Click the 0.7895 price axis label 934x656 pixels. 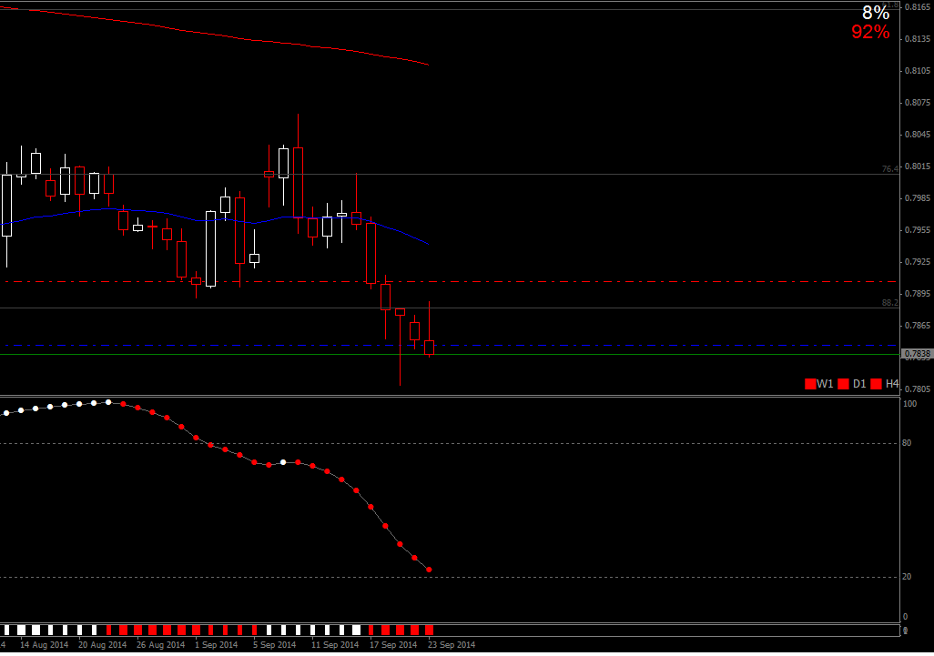point(918,294)
